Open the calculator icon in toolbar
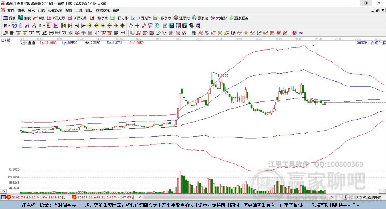 pyautogui.click(x=172, y=26)
